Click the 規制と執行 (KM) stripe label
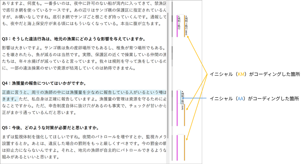Image resolution: width=304 pixels, height=164 pixels. click(x=186, y=26)
